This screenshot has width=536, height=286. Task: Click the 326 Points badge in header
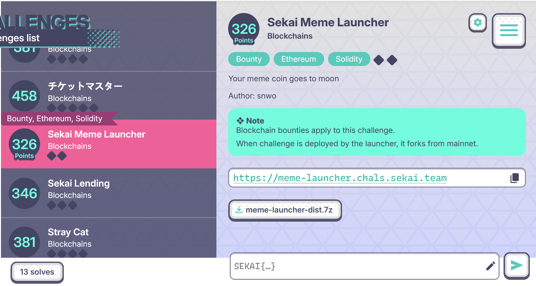tap(244, 29)
